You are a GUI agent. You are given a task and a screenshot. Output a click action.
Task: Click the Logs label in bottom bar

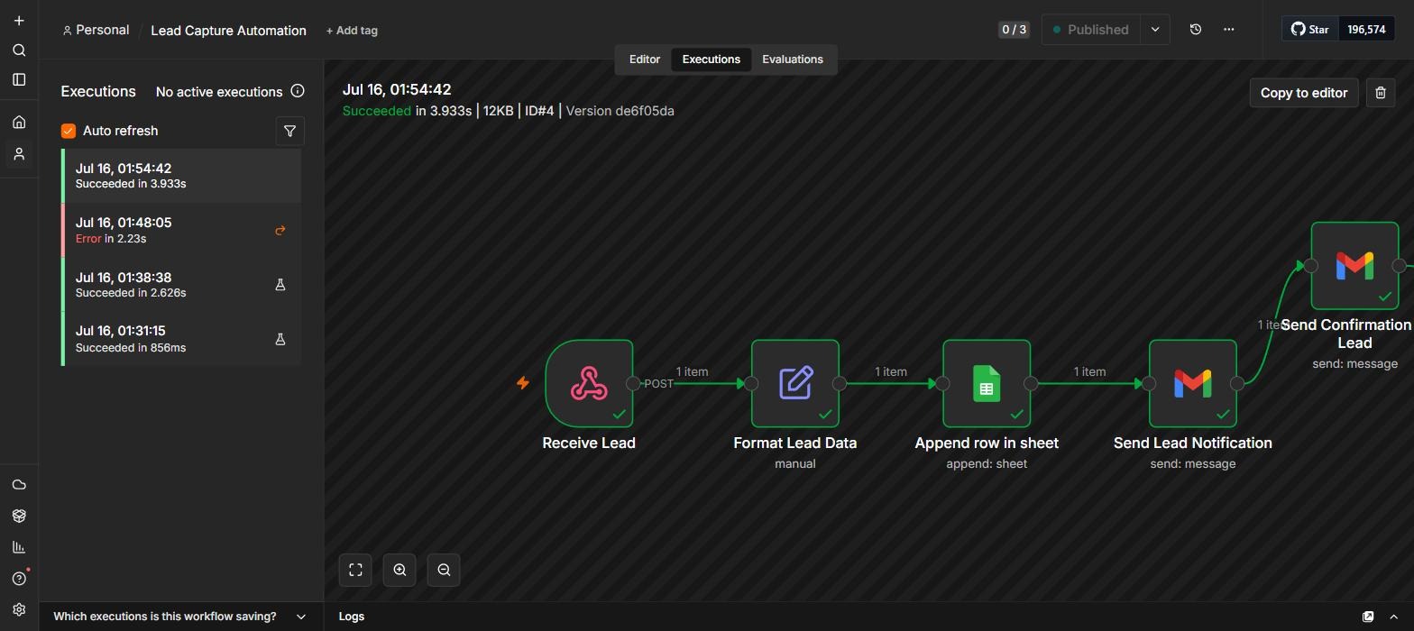[x=352, y=617]
